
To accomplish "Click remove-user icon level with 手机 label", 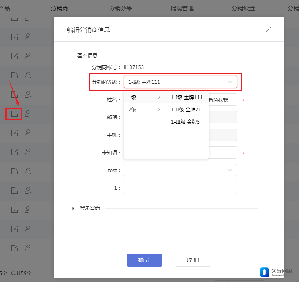I will click(x=28, y=133).
